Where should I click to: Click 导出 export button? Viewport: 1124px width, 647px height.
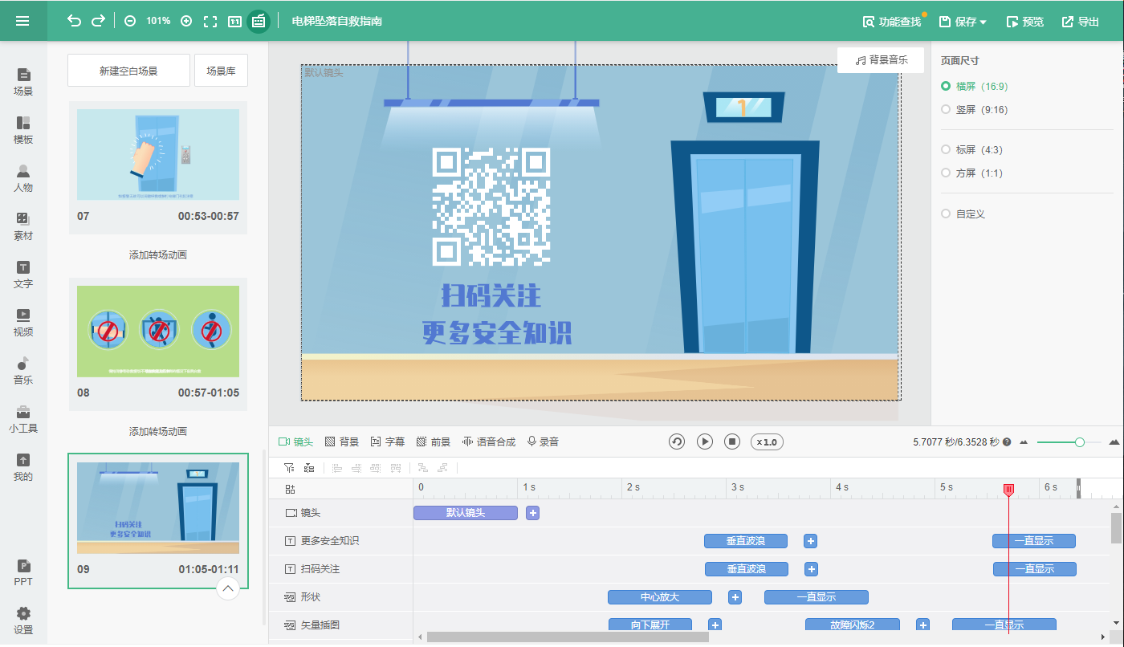[x=1081, y=22]
